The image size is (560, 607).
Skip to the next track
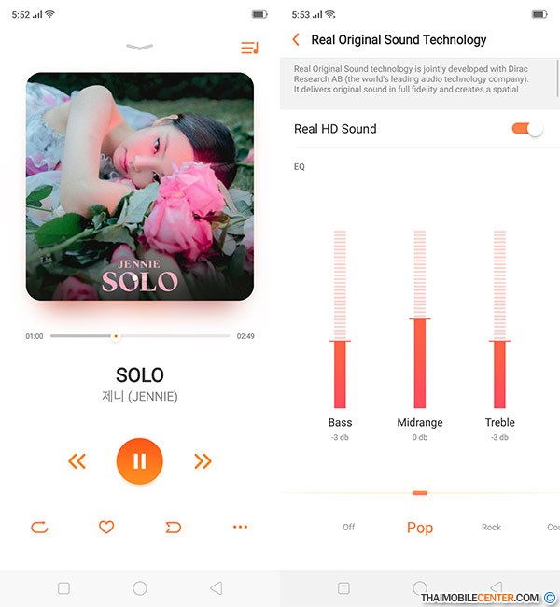(x=203, y=461)
